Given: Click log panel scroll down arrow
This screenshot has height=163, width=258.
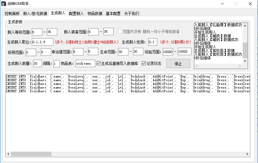Looking at the screenshot, I should [245, 61].
